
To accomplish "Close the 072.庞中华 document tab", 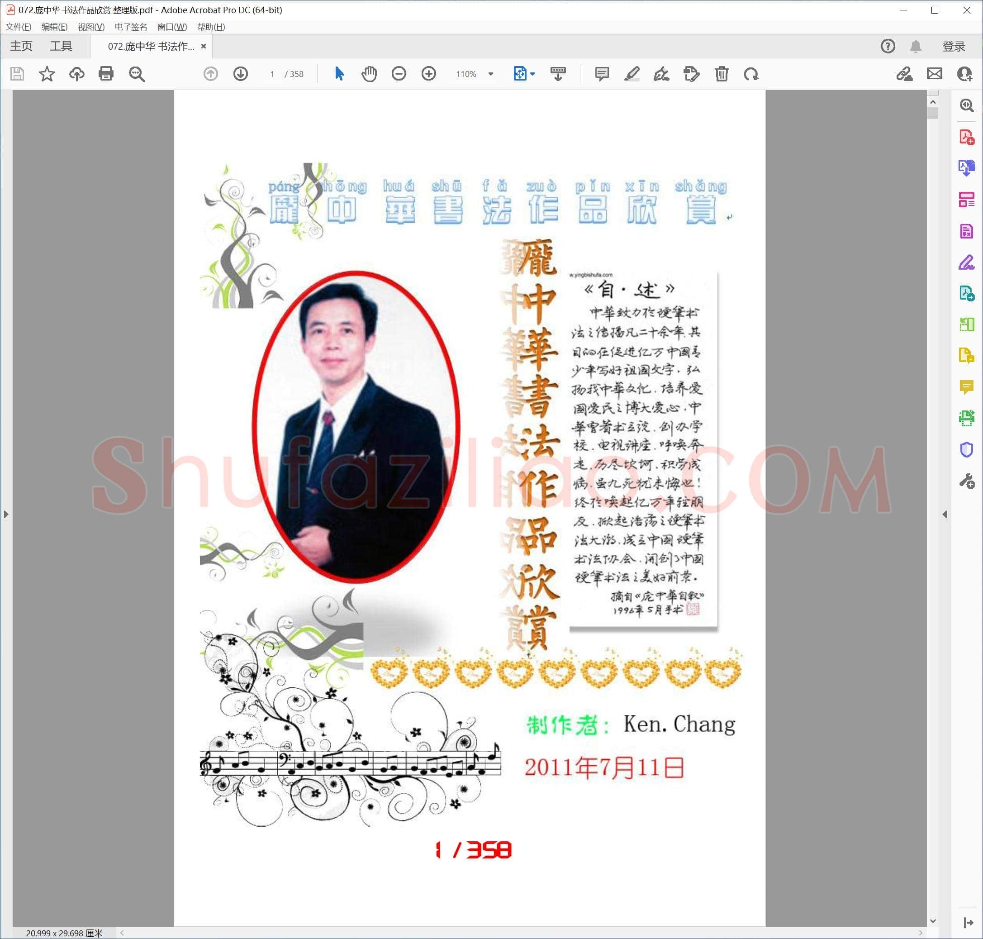I will [x=204, y=46].
